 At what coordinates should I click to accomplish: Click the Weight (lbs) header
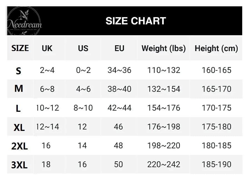click(164, 49)
